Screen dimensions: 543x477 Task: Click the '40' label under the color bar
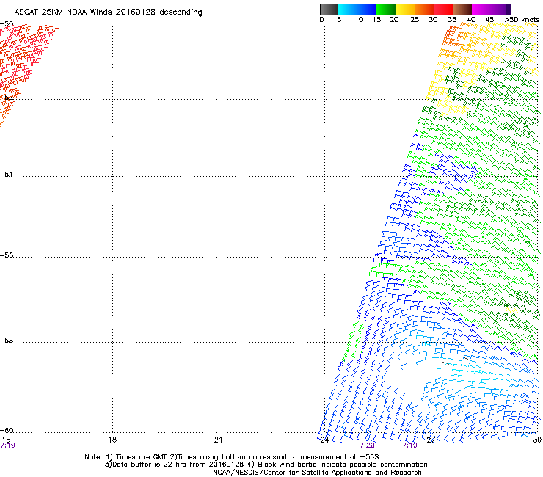[471, 20]
